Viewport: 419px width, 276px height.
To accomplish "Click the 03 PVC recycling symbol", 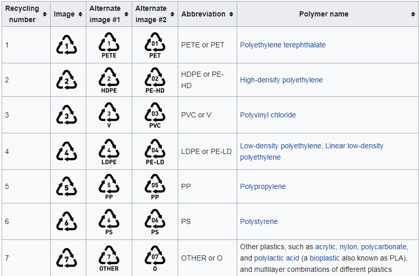I will pyautogui.click(x=155, y=115).
